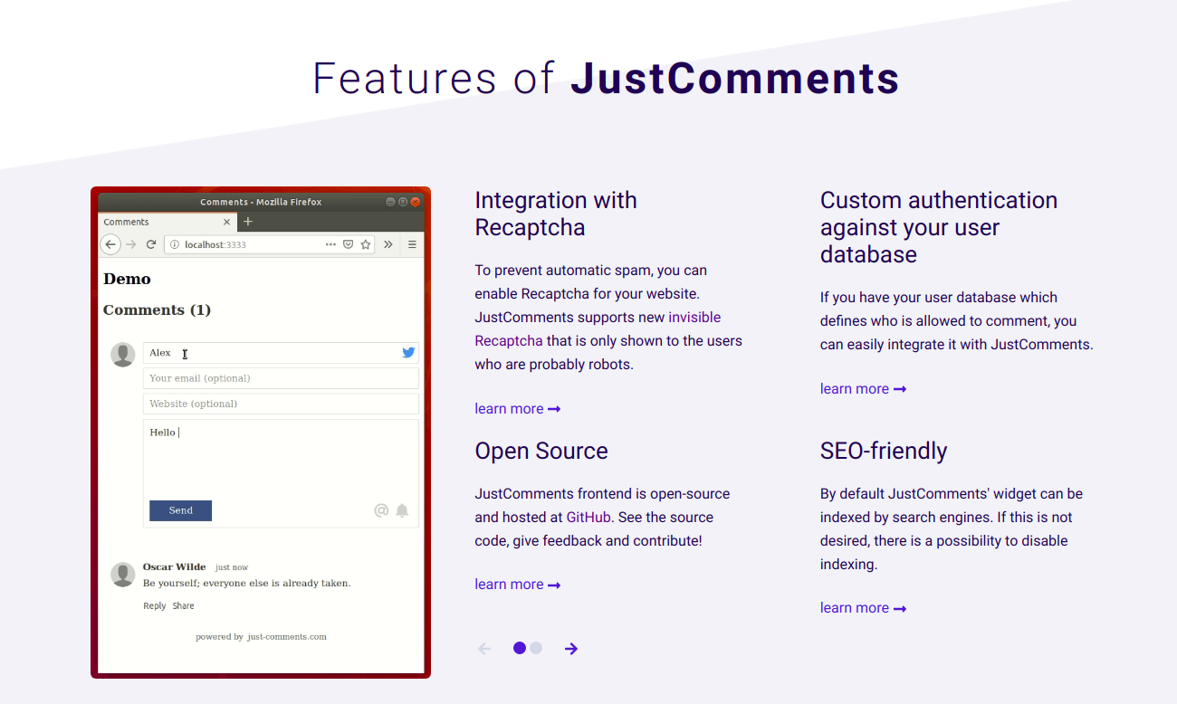
Task: Click the Open Source heading
Action: click(541, 451)
